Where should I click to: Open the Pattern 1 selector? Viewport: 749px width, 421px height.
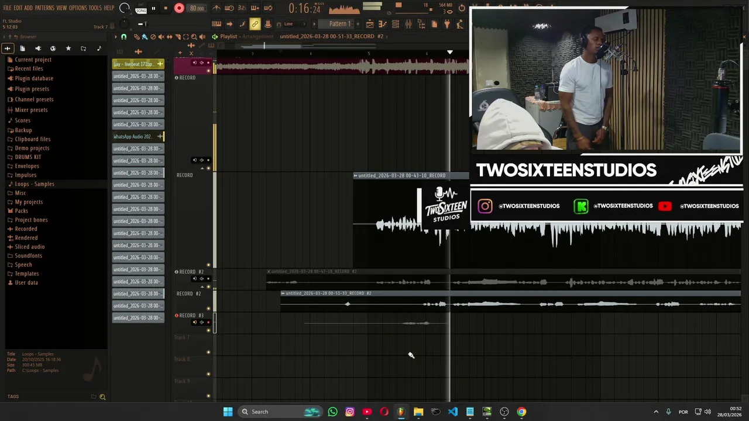339,24
